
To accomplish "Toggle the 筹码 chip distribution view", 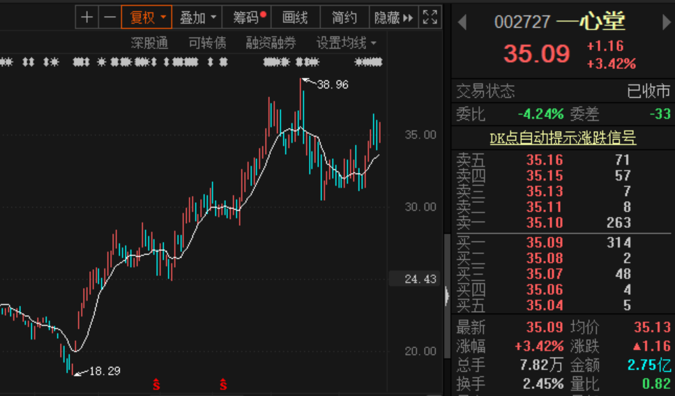I will (247, 17).
